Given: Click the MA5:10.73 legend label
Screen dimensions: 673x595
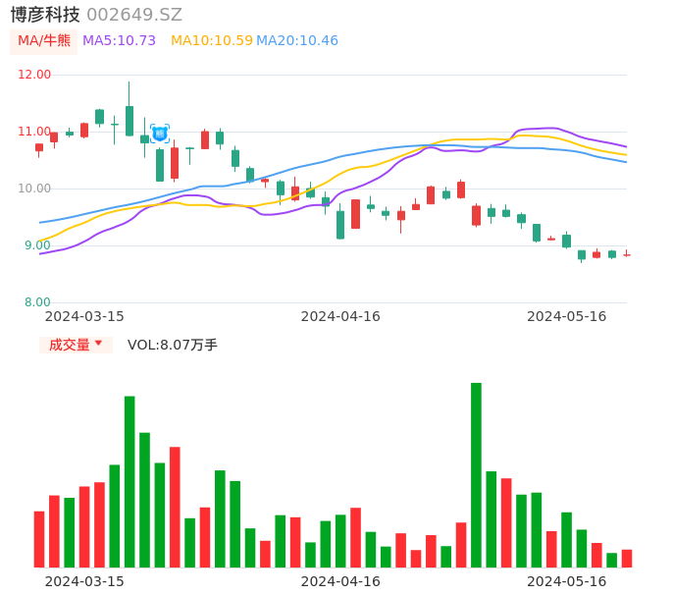Looking at the screenshot, I should (x=119, y=41).
